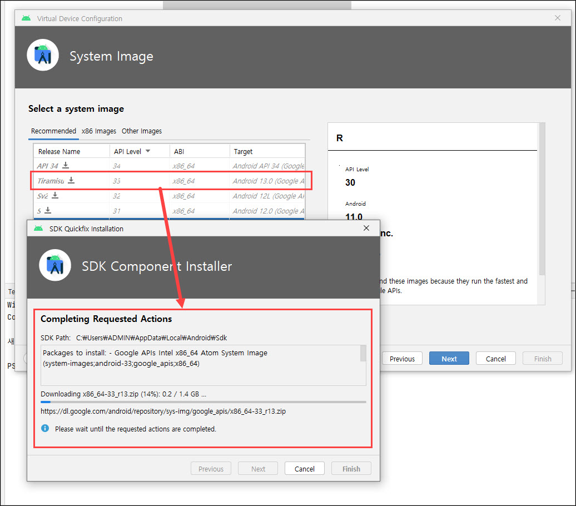Select Android 12.0 target cell
576x506 pixels.
[268, 211]
